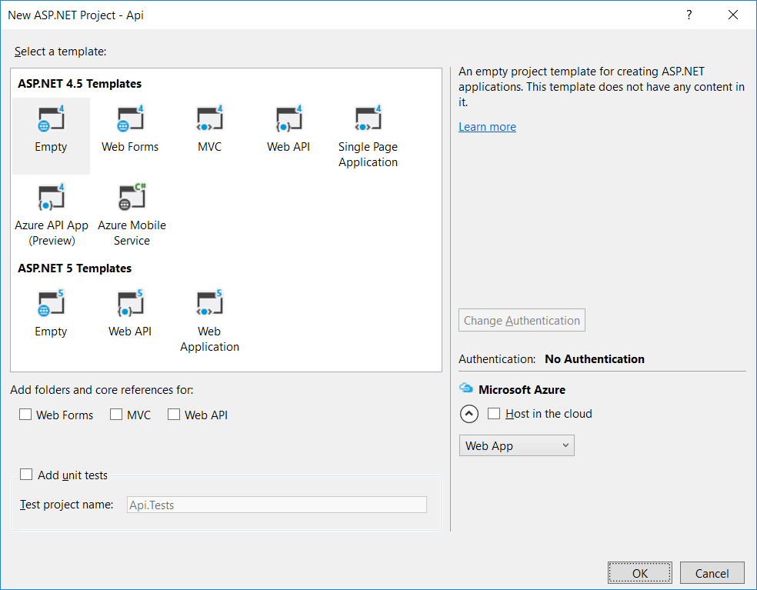Click the ASP.NET 5 Templates heading
The width and height of the screenshot is (757, 590).
pos(75,268)
